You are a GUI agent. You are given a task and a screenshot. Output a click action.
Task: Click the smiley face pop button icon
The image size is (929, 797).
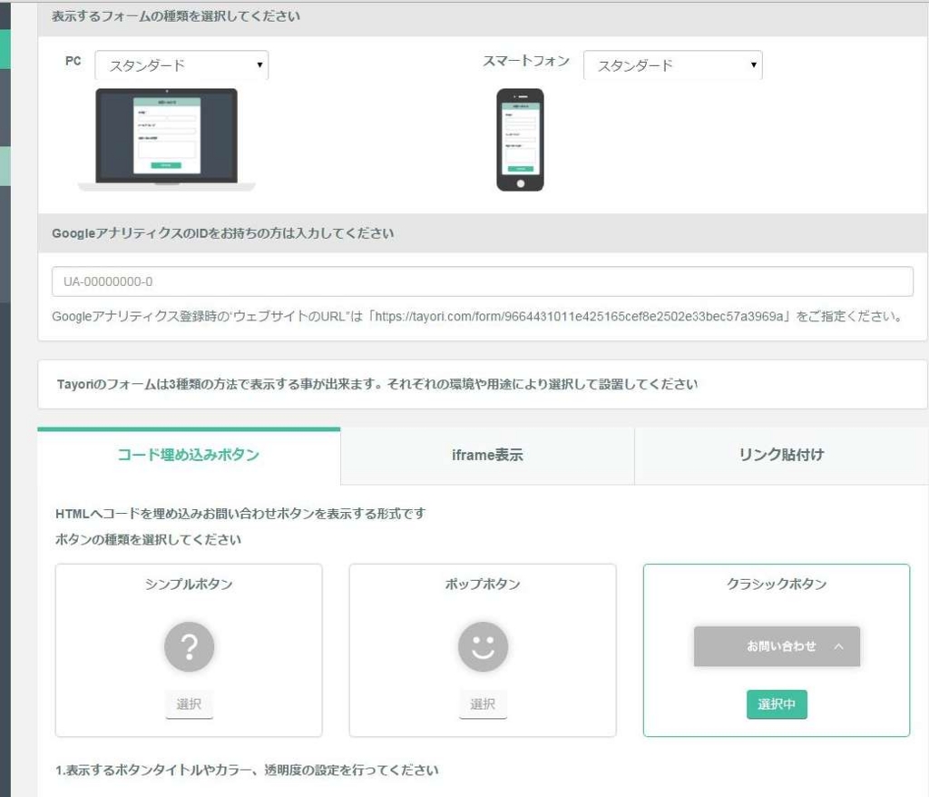click(483, 647)
